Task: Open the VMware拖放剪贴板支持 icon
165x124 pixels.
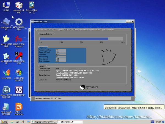Action: [x=6, y=92]
